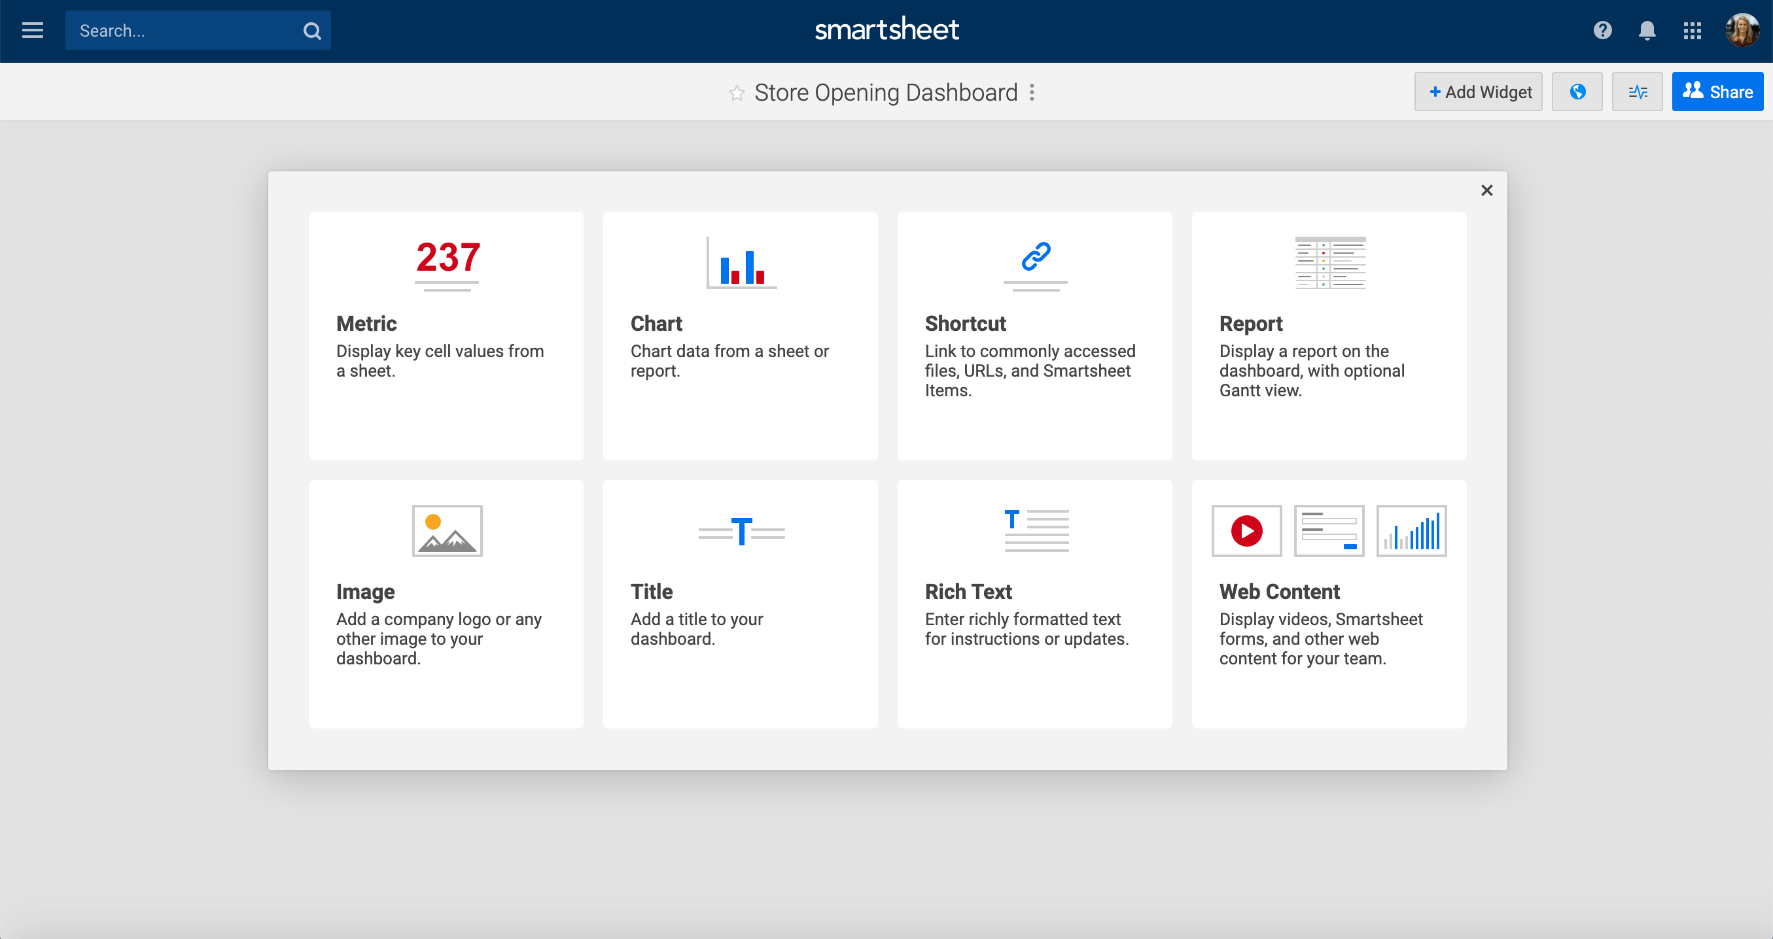Image resolution: width=1773 pixels, height=939 pixels.
Task: Favorite the dashboard with the star
Action: coord(737,93)
